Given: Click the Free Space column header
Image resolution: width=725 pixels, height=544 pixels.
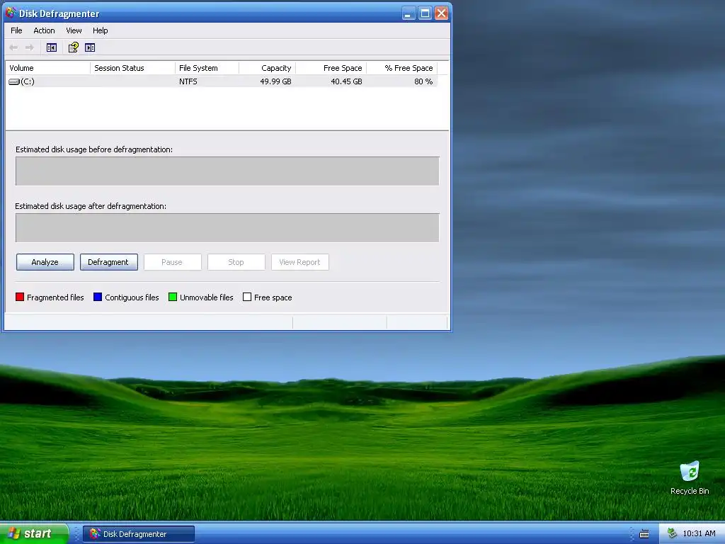Looking at the screenshot, I should click(331, 68).
